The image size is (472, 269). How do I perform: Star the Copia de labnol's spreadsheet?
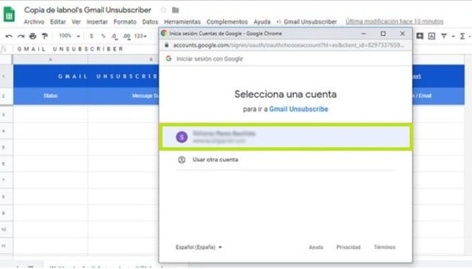(x=163, y=10)
